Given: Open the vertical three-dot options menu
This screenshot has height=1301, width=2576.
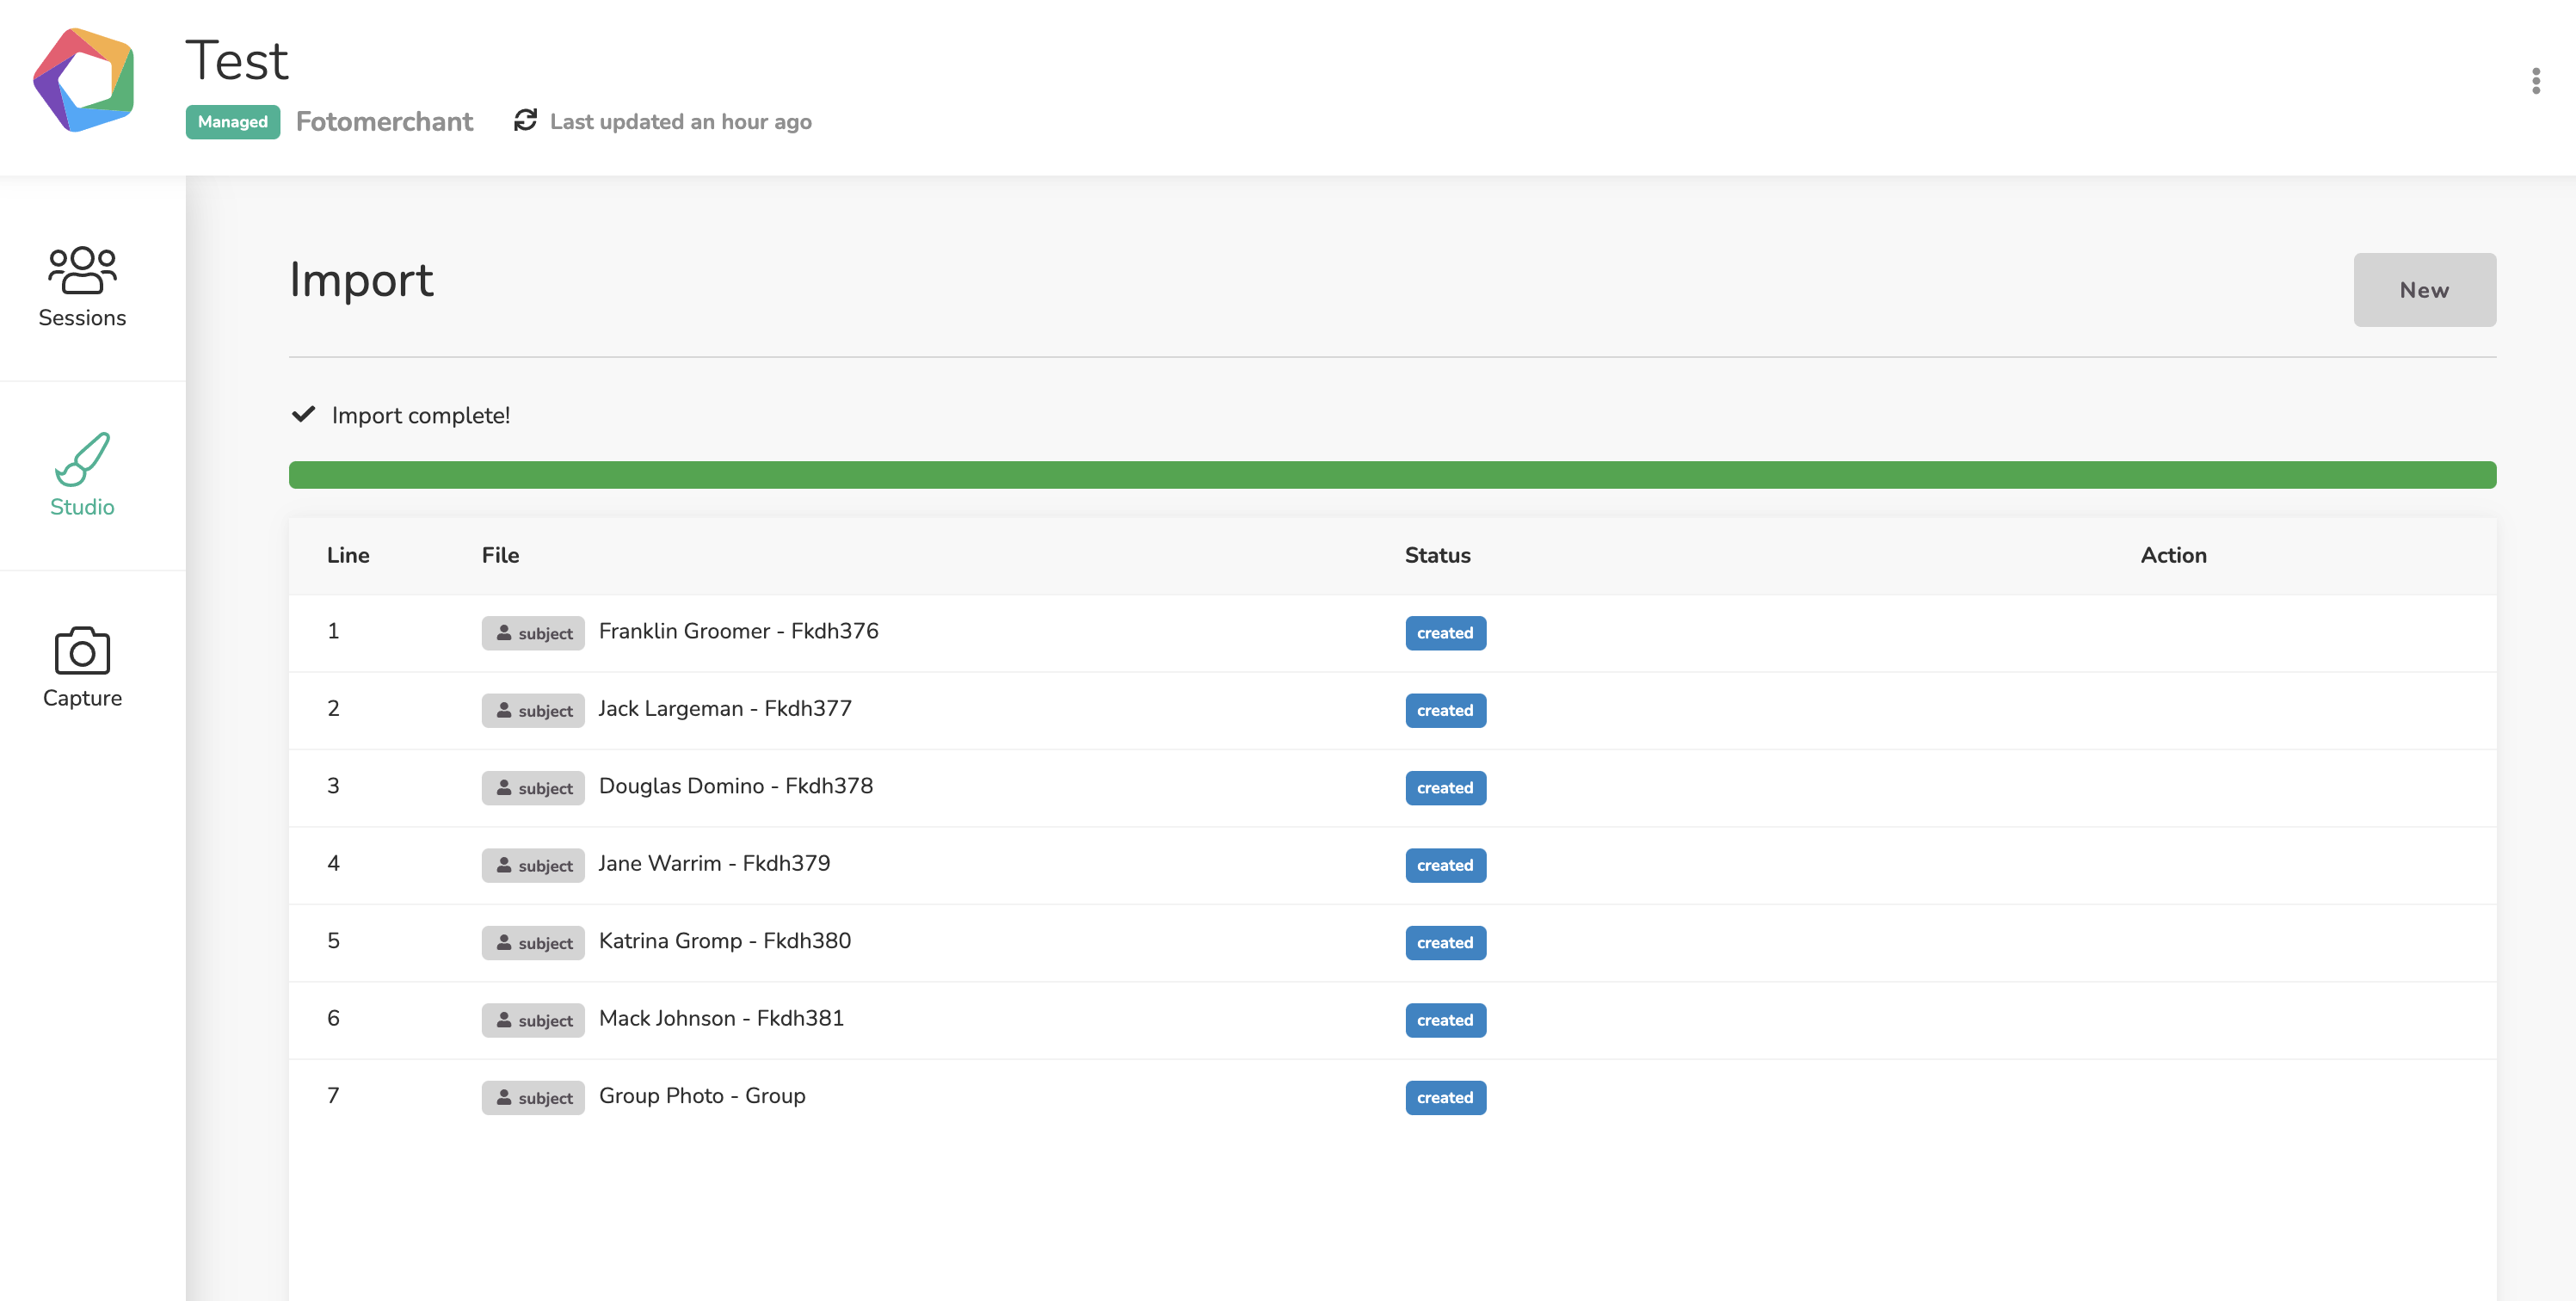Looking at the screenshot, I should point(2535,81).
